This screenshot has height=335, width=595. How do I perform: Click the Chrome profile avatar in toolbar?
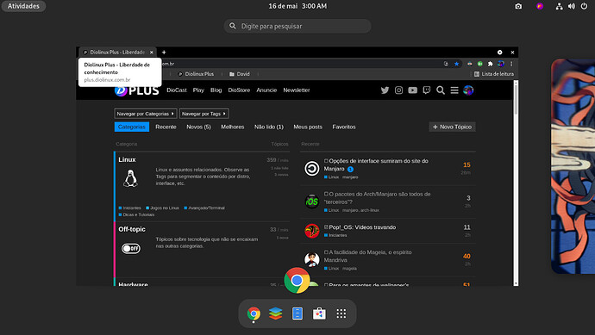click(x=501, y=64)
